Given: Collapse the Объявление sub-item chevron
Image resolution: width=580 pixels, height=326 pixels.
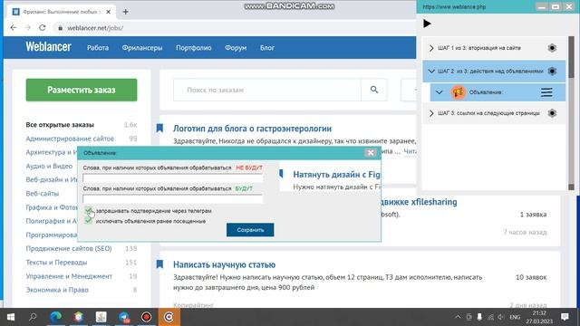Looking at the screenshot, I should (439, 92).
